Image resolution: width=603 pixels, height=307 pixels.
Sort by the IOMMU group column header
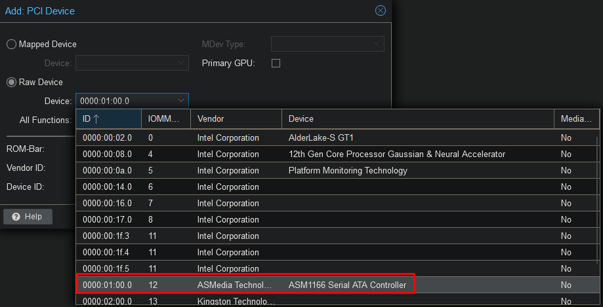click(x=165, y=119)
